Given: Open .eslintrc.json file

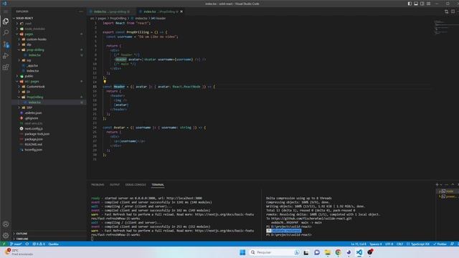Looking at the screenshot, I should [x=49, y=113].
